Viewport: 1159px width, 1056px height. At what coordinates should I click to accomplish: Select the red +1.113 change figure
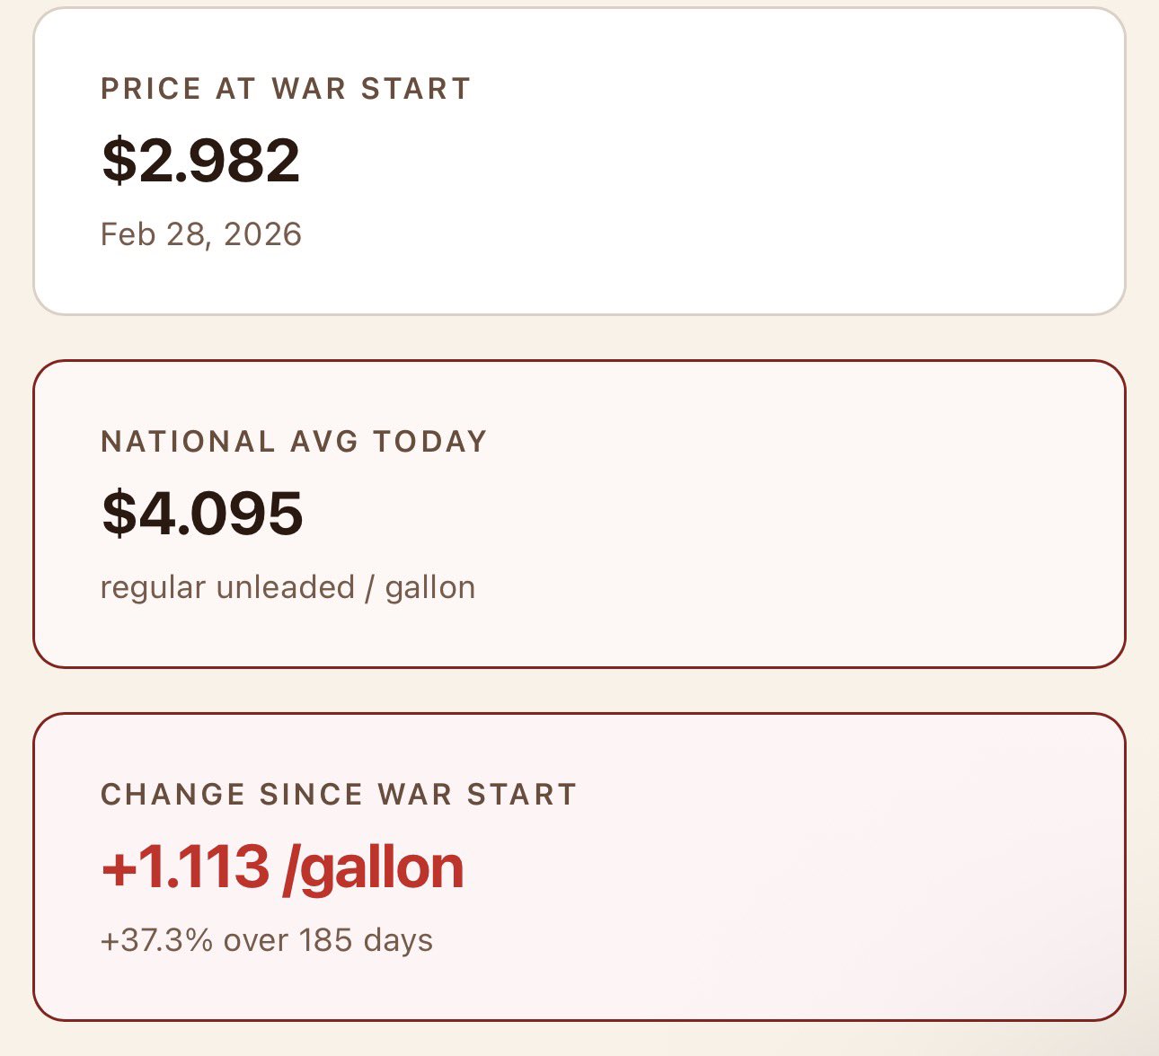[186, 867]
